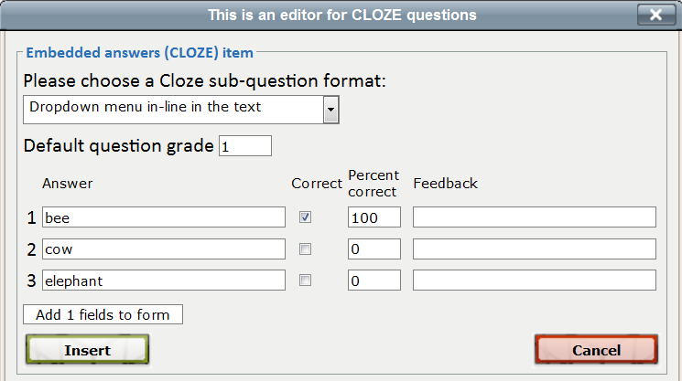Close the CLOZE editor dialog
This screenshot has width=682, height=381.
pyautogui.click(x=655, y=15)
